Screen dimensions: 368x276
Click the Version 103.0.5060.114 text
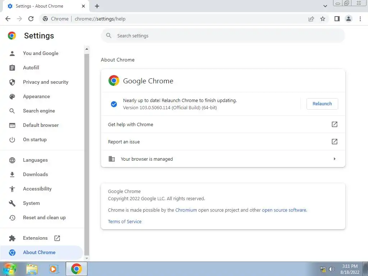170,108
